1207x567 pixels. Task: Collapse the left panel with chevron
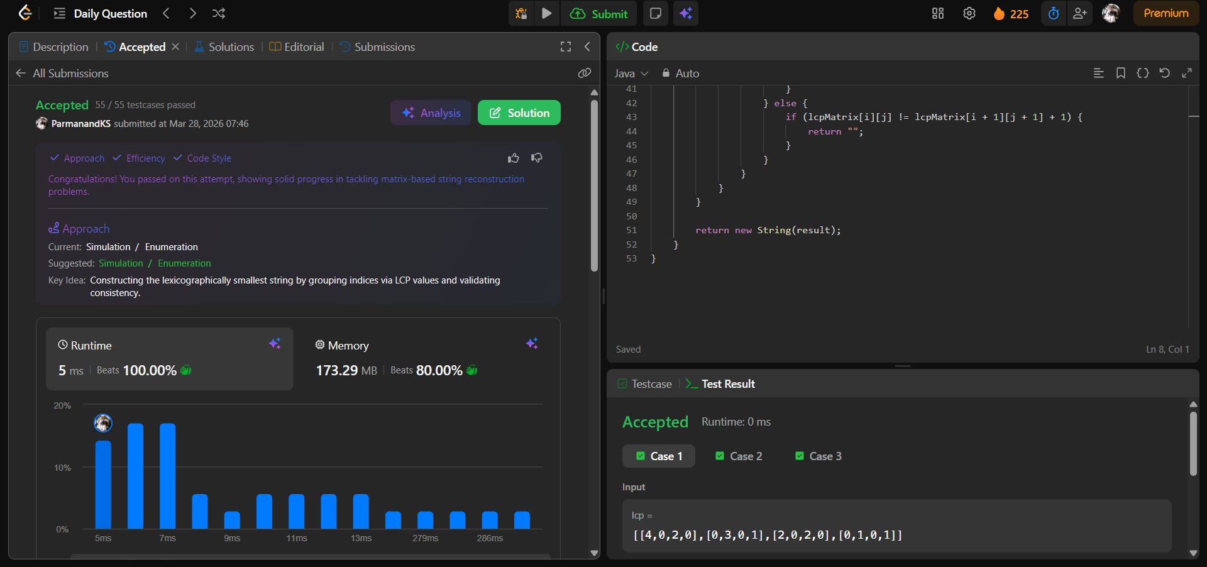(587, 47)
